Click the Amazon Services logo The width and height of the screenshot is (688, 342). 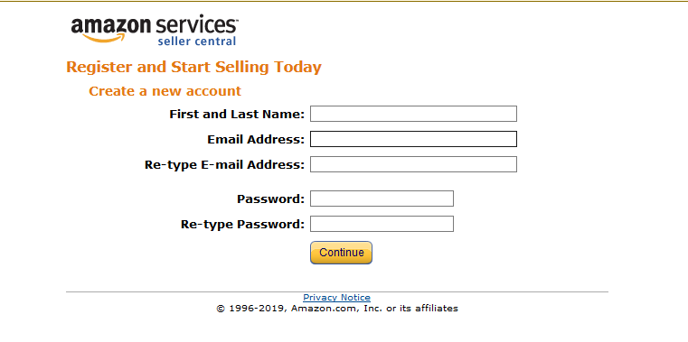pyautogui.click(x=155, y=31)
